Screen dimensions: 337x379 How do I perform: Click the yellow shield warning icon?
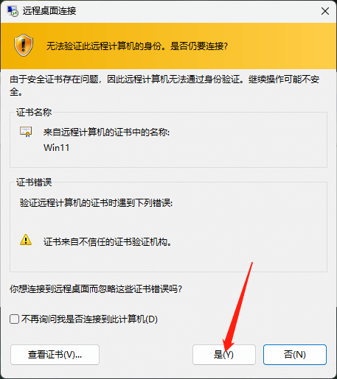(x=24, y=46)
